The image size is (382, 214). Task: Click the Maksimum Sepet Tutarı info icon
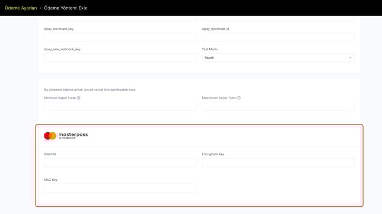point(239,98)
